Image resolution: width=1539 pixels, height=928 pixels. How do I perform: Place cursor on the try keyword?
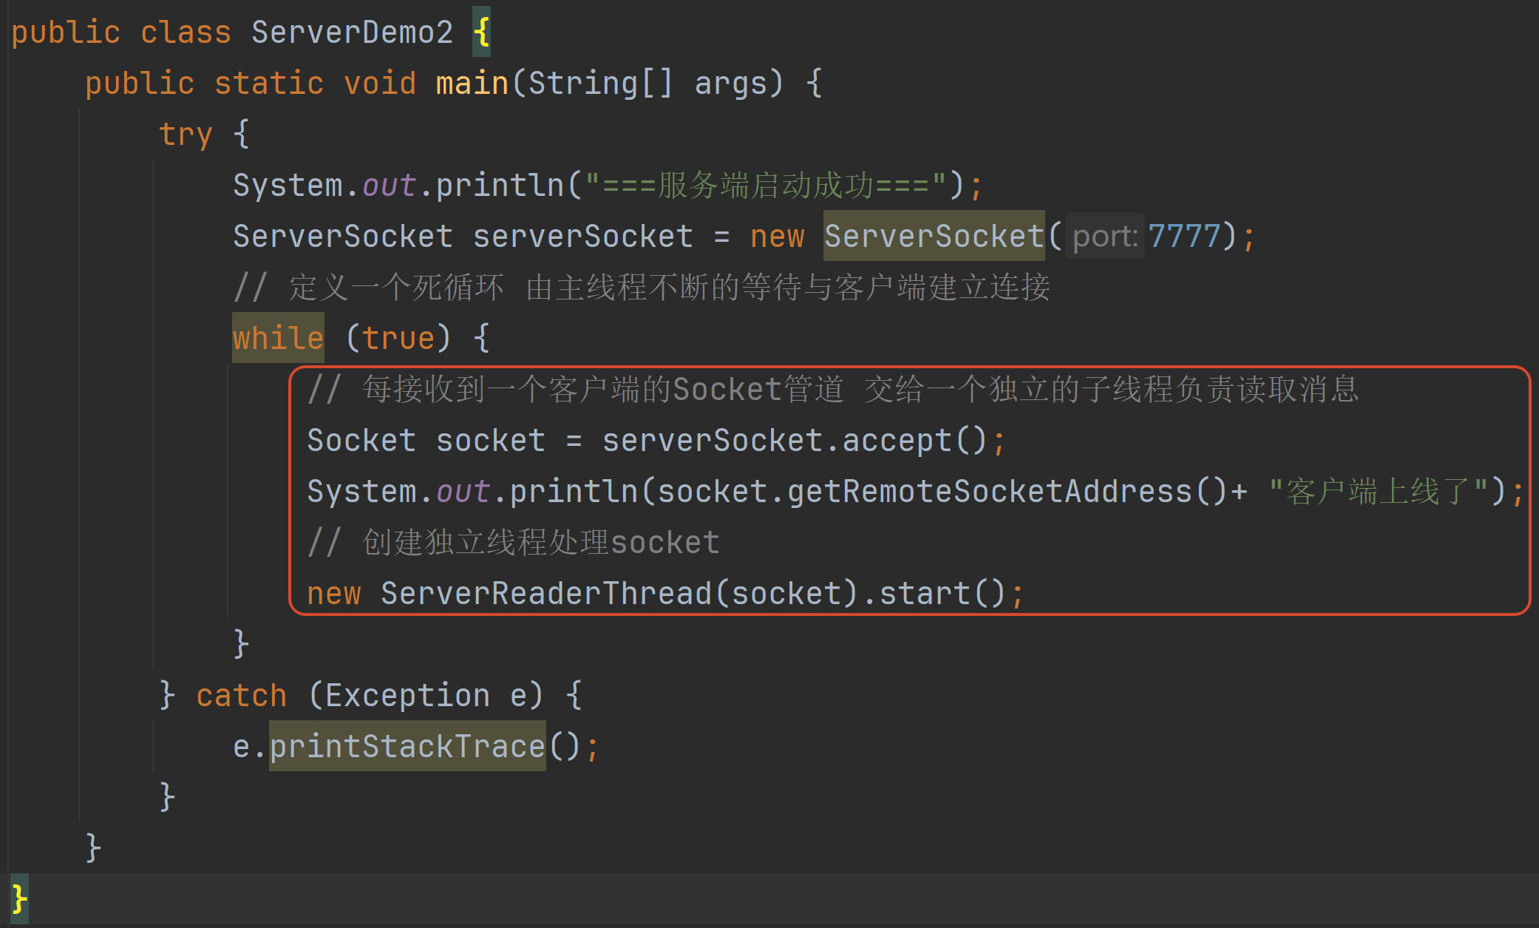(186, 135)
